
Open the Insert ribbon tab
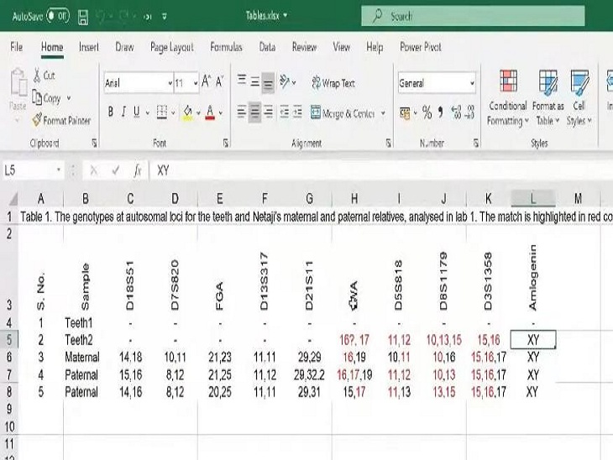point(89,48)
